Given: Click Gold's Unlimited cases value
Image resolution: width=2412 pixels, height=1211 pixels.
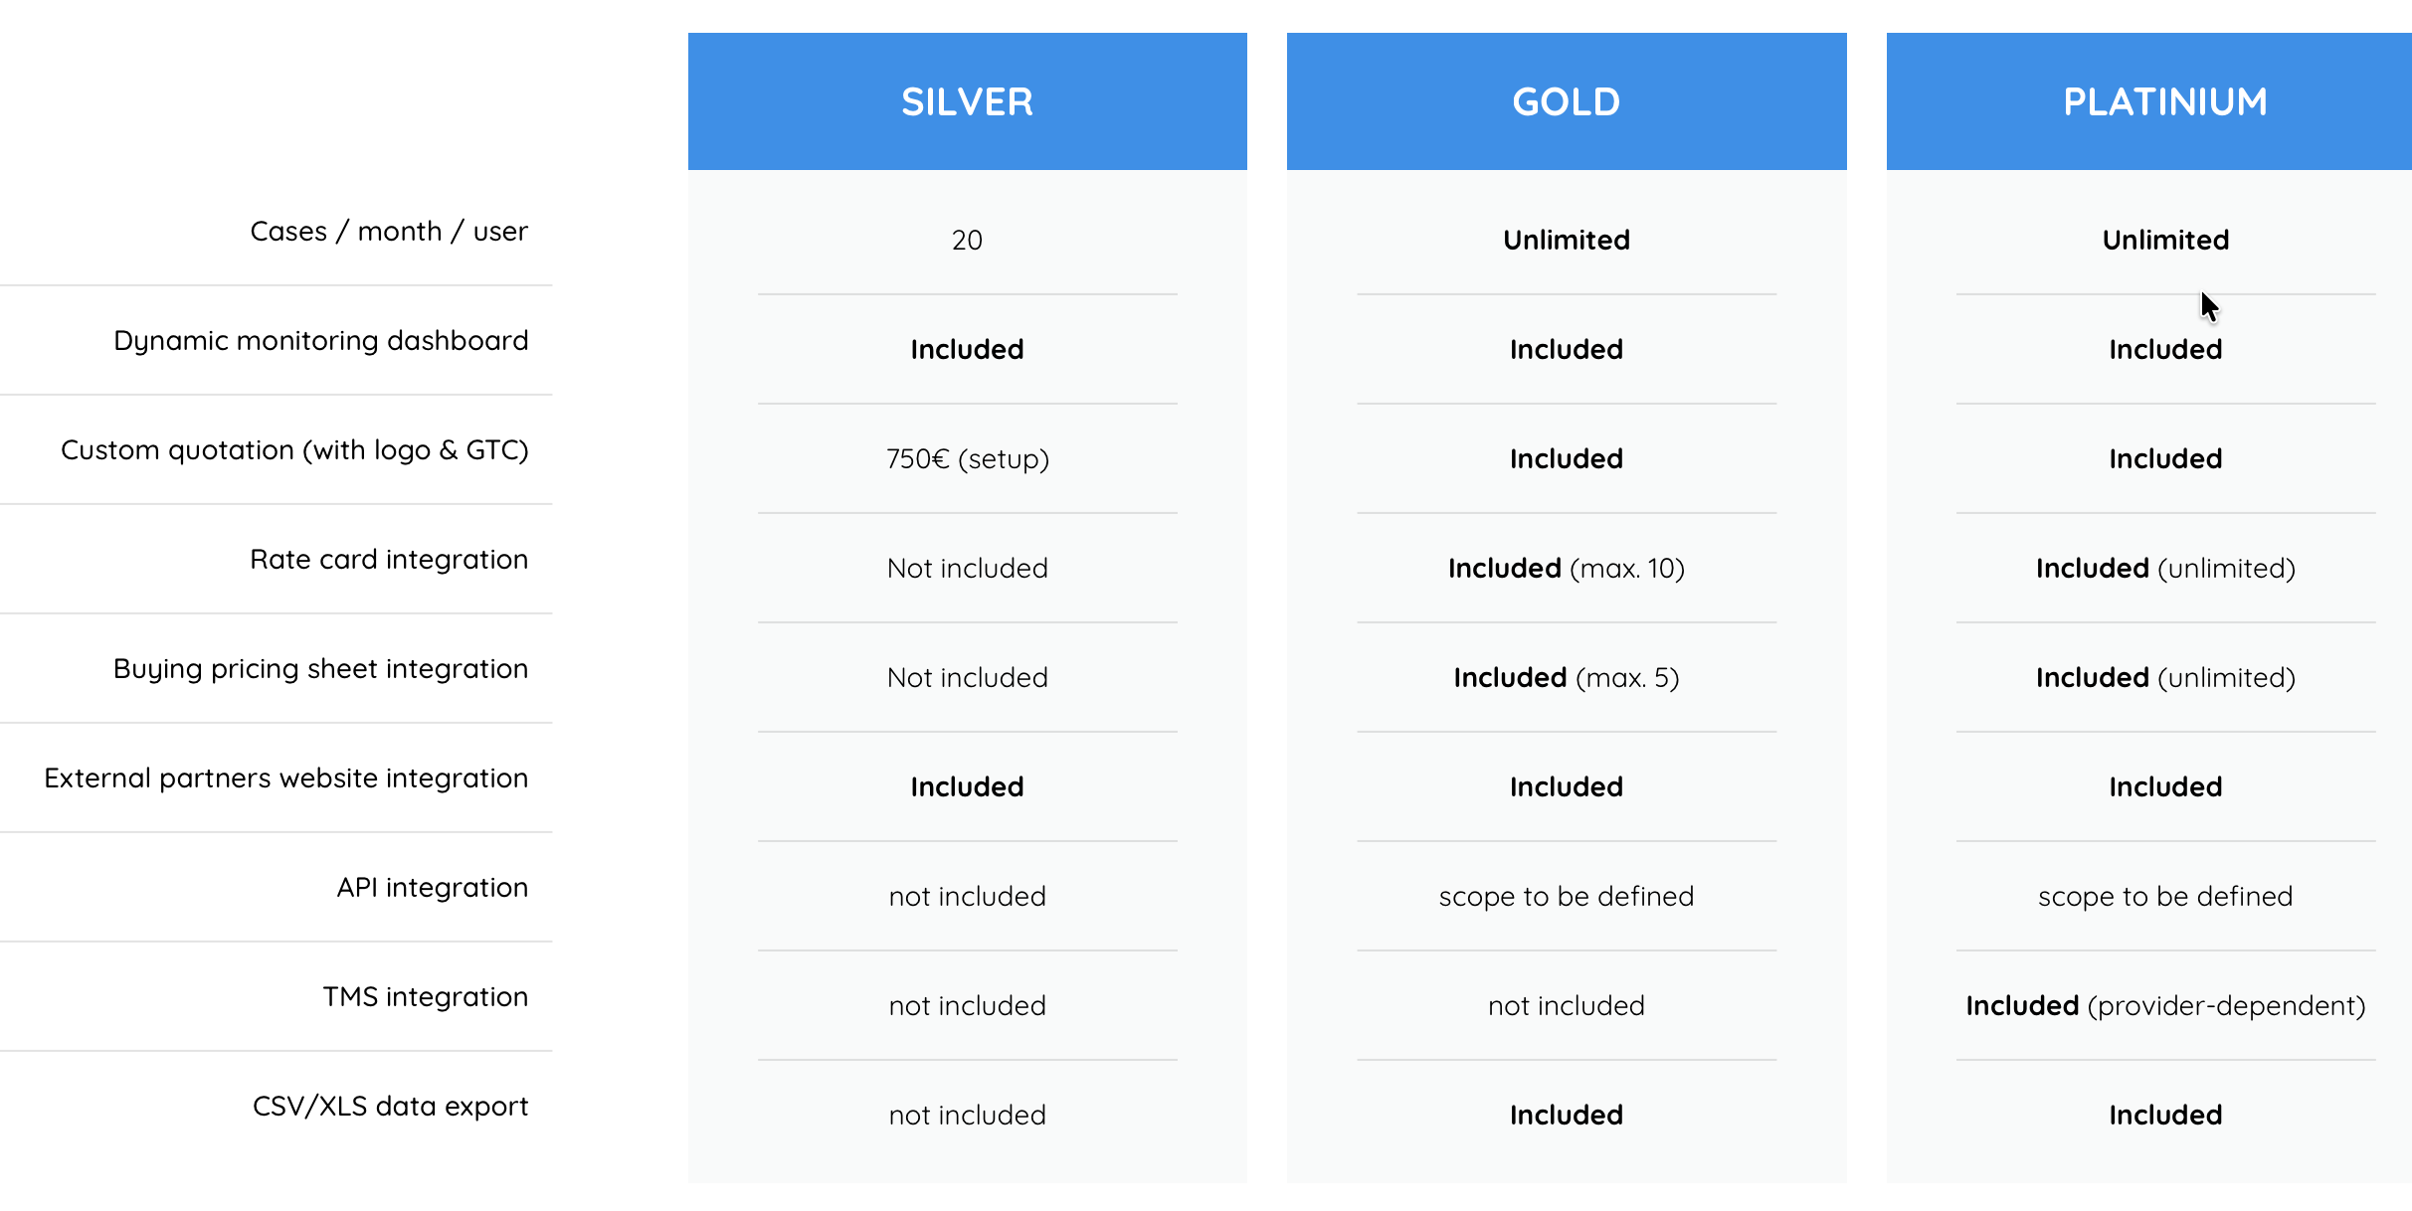Looking at the screenshot, I should click(1567, 241).
